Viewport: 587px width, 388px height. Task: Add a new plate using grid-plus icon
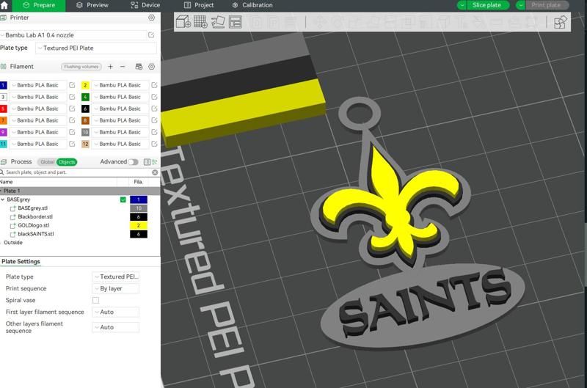click(200, 22)
